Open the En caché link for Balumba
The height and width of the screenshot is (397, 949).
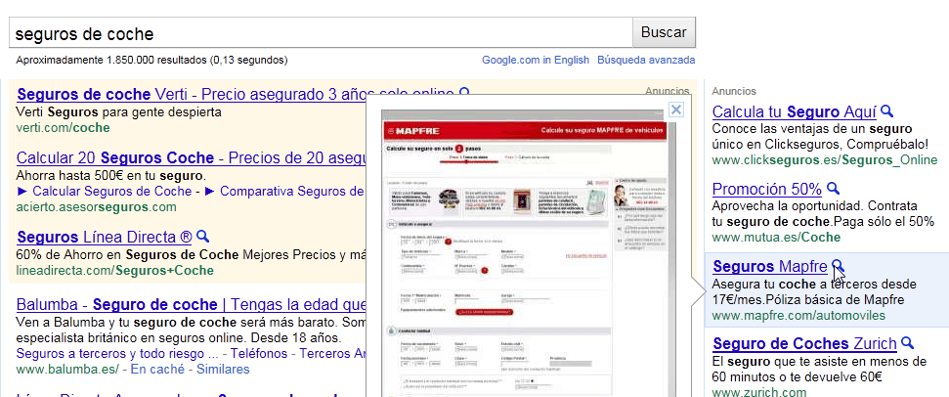[156, 370]
